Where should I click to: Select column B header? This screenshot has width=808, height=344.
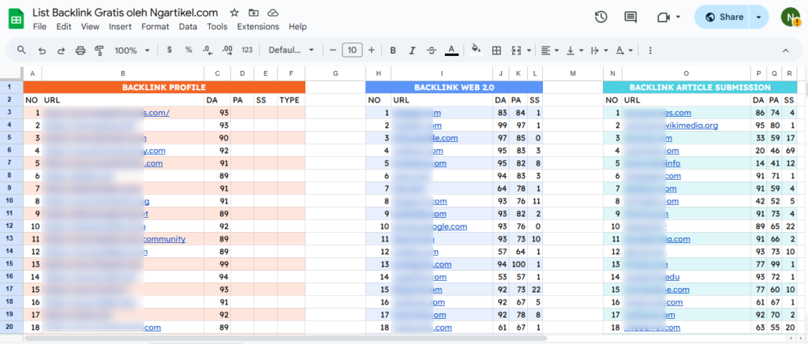point(123,73)
